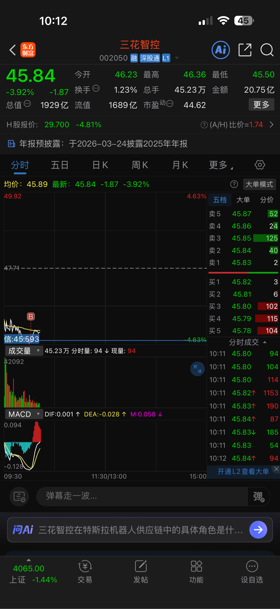Image resolution: width=280 pixels, height=609 pixels.
Task: Open search with the magnifier icon
Action: point(267,50)
